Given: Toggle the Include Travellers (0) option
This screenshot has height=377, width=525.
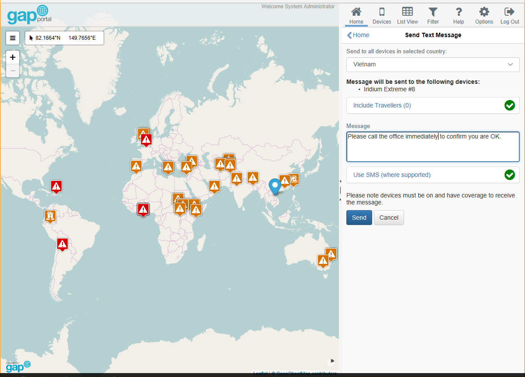Looking at the screenshot, I should [433, 105].
